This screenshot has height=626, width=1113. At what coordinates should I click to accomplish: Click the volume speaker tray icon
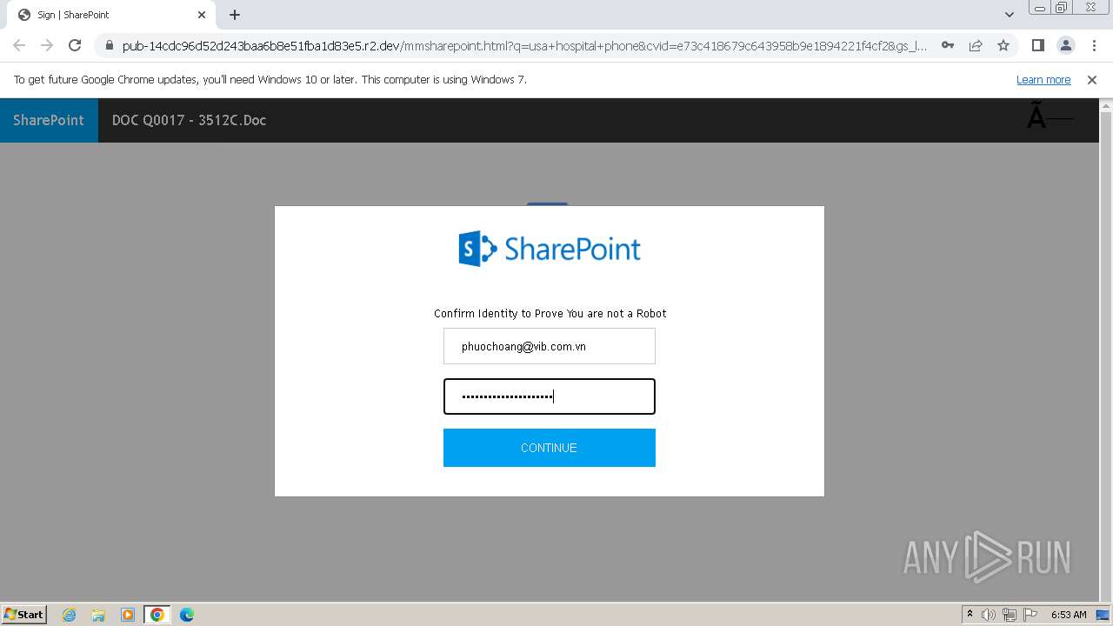click(989, 615)
